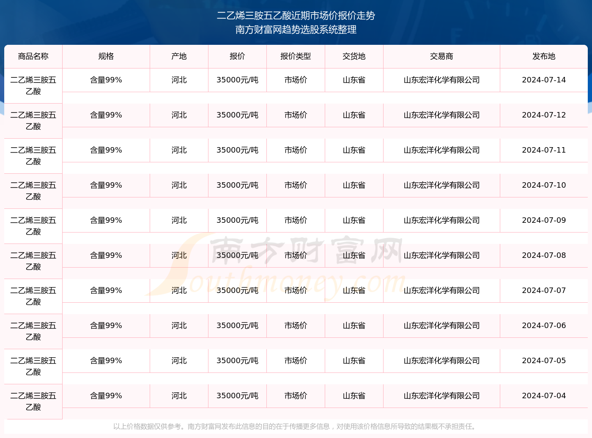
Task: Click 含量99% in the 2024-07-12 row
Action: point(106,115)
